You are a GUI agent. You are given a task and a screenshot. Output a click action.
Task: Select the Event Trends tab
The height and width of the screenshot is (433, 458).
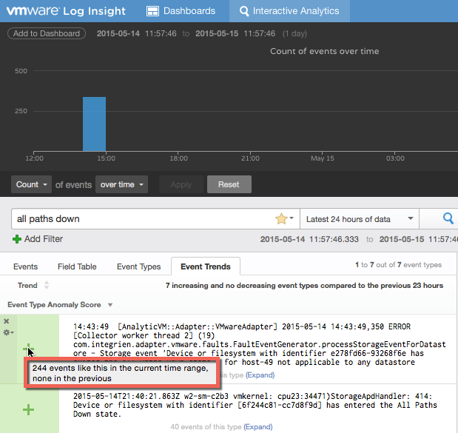tap(206, 266)
